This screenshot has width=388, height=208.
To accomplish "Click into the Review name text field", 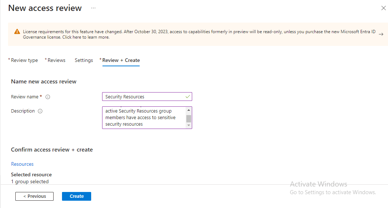I will 144,97.
